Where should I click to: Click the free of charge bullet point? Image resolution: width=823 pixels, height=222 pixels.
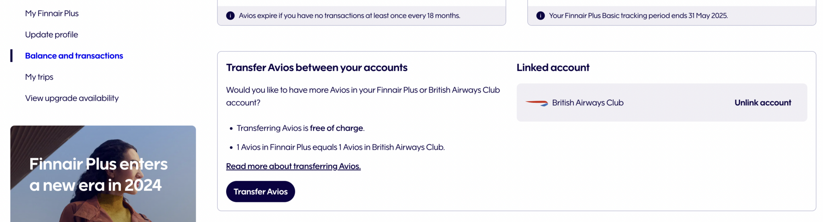click(x=300, y=128)
